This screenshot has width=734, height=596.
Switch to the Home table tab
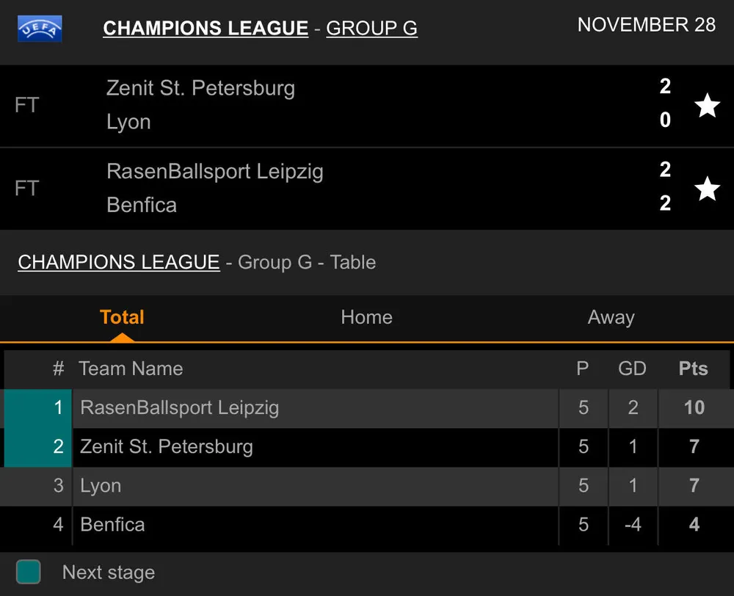coord(366,317)
